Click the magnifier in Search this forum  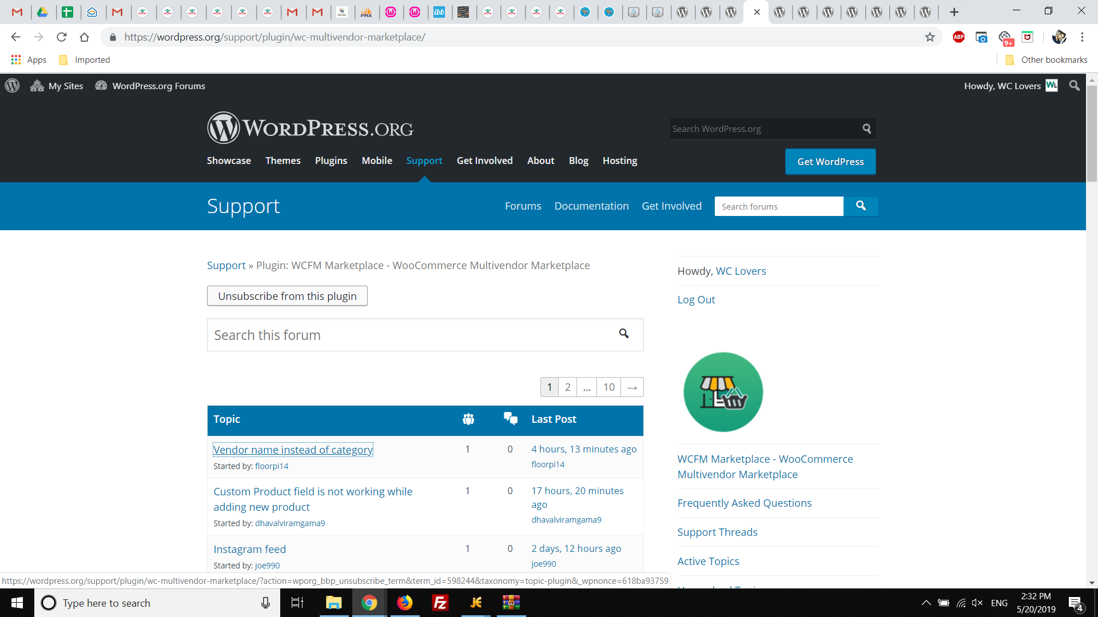tap(624, 334)
